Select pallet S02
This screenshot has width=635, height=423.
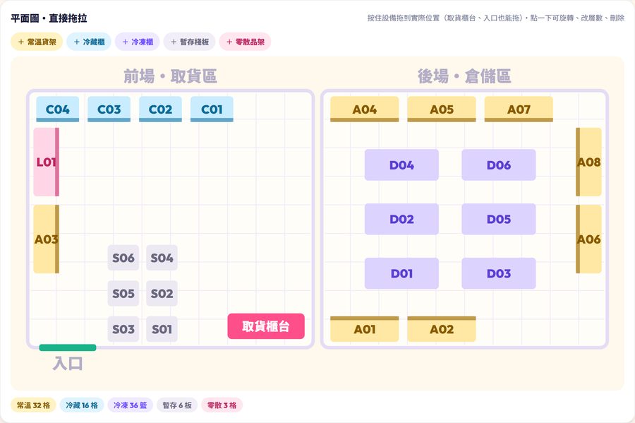click(x=162, y=293)
